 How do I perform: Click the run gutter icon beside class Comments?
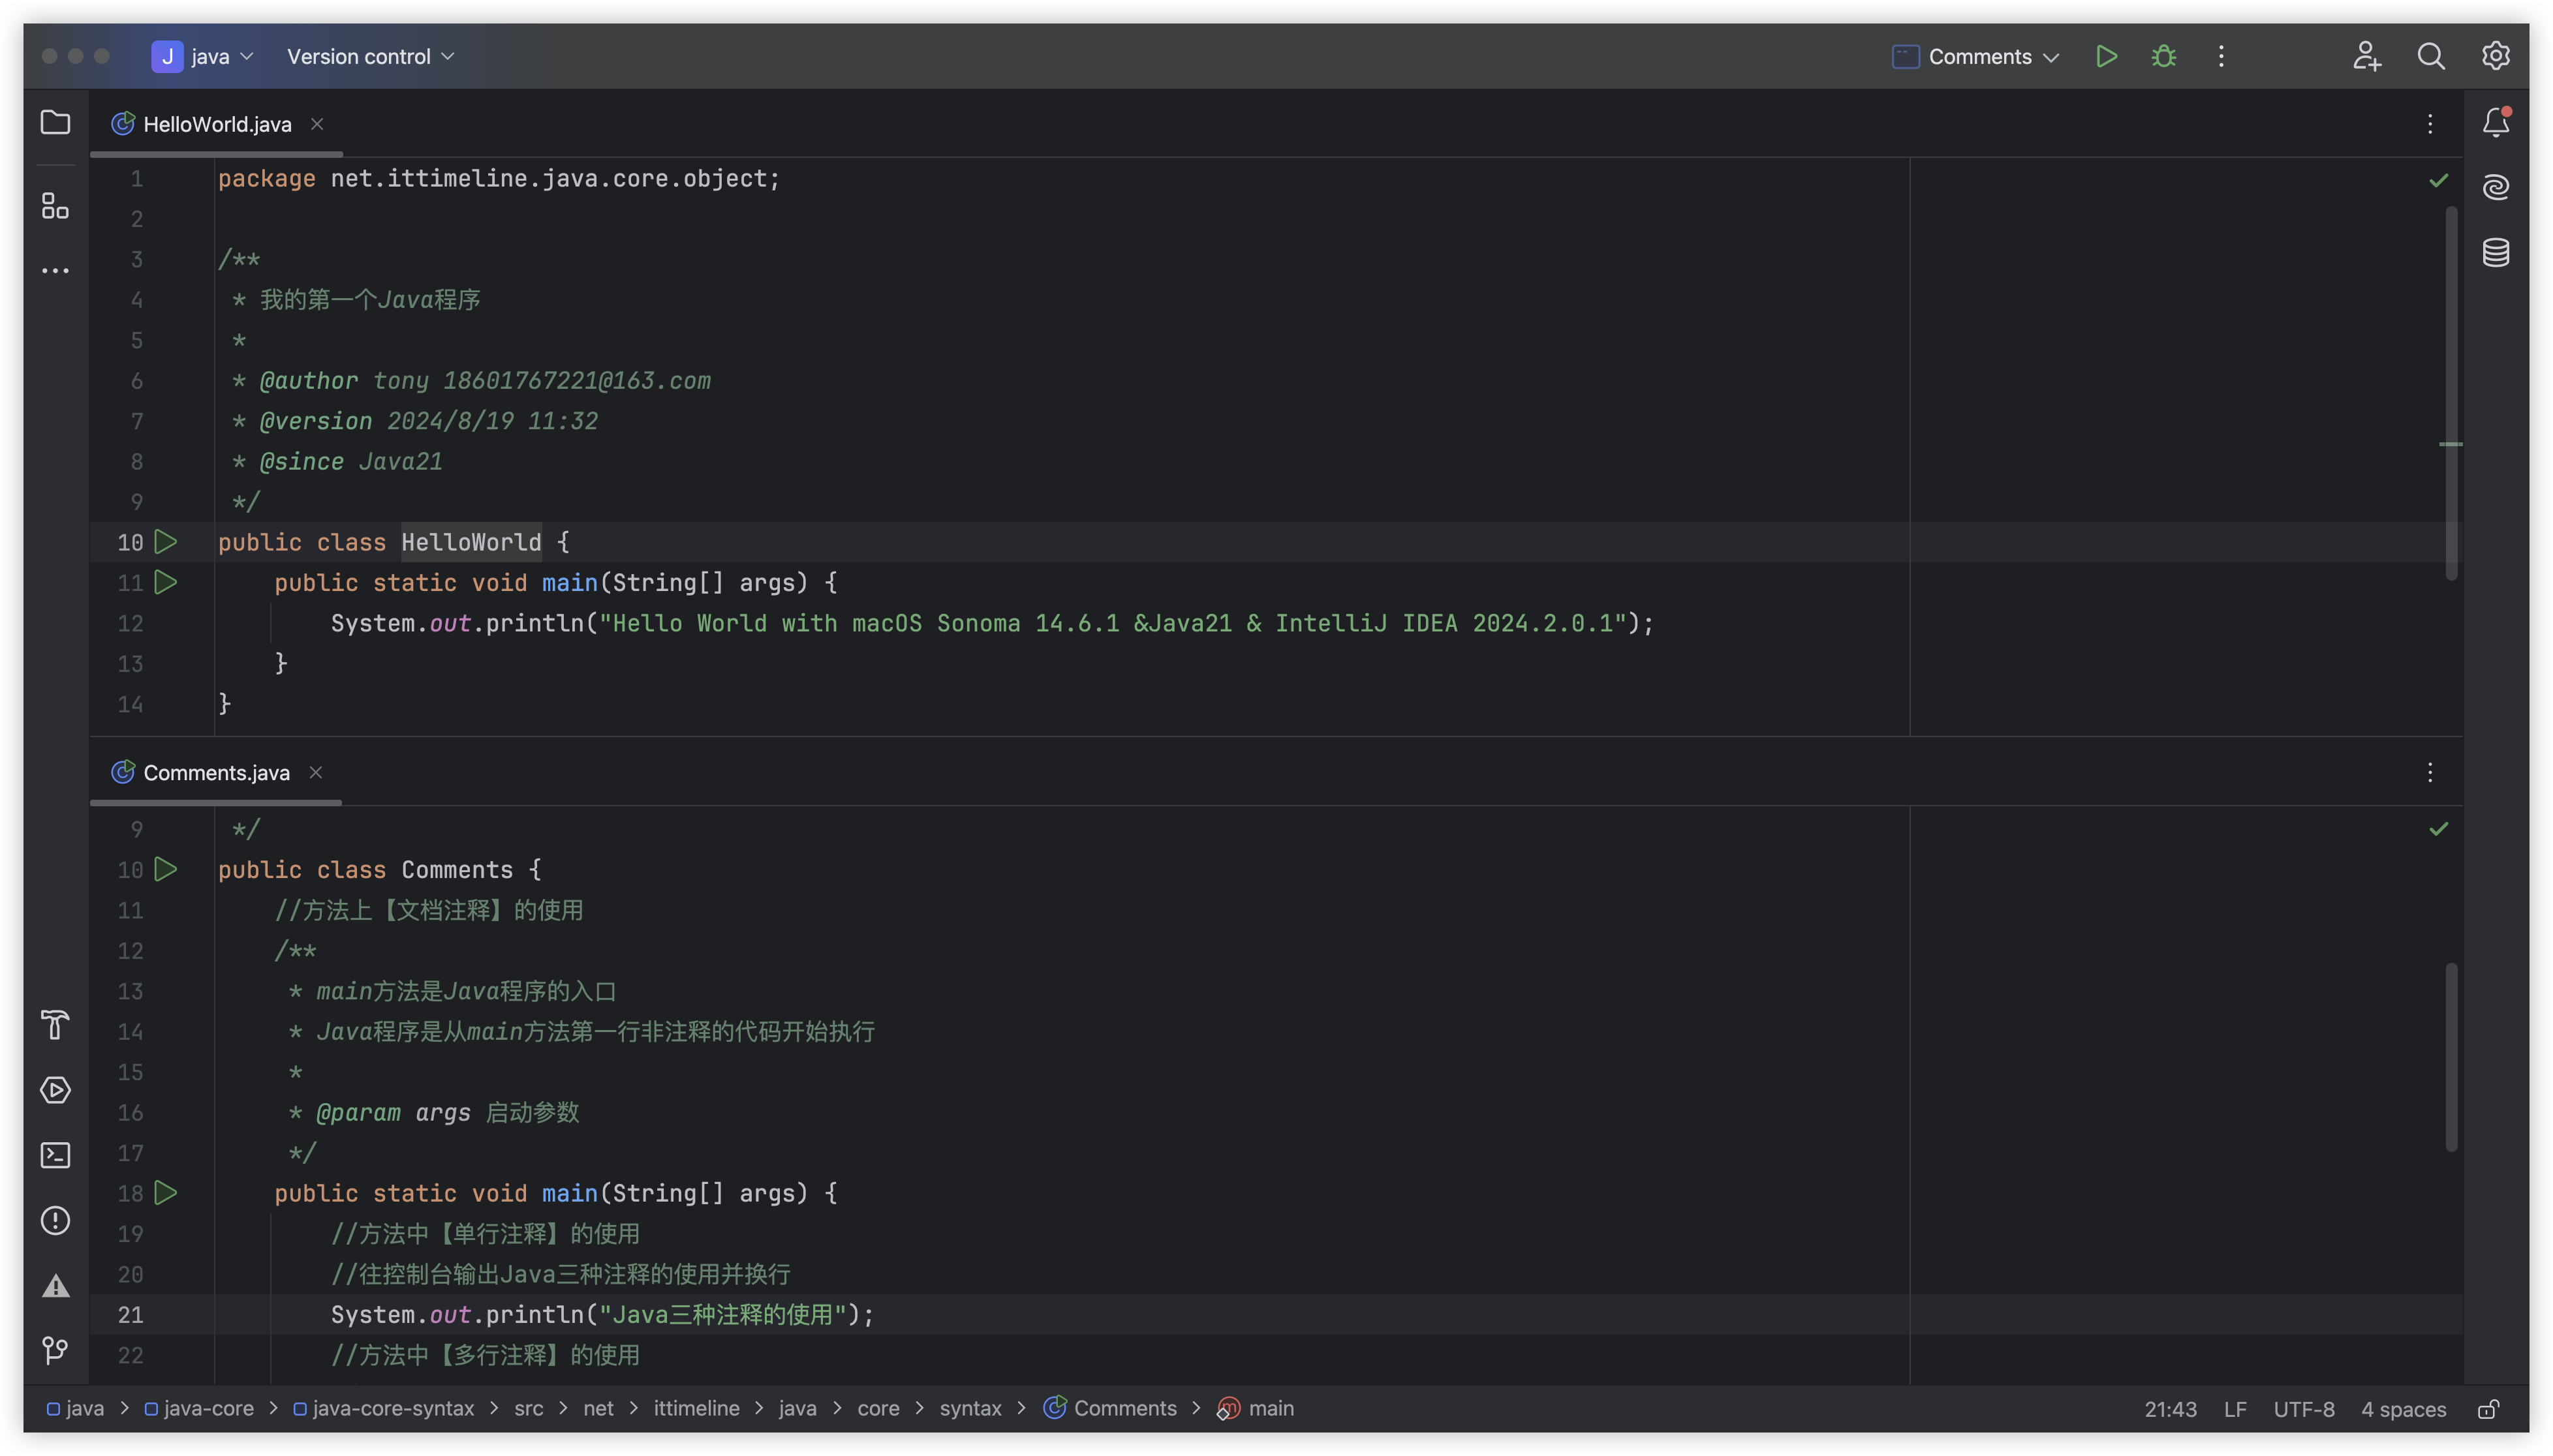click(x=166, y=870)
